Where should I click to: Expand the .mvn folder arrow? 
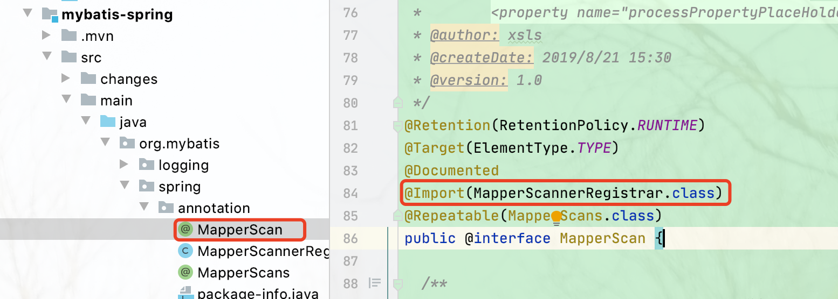point(47,35)
